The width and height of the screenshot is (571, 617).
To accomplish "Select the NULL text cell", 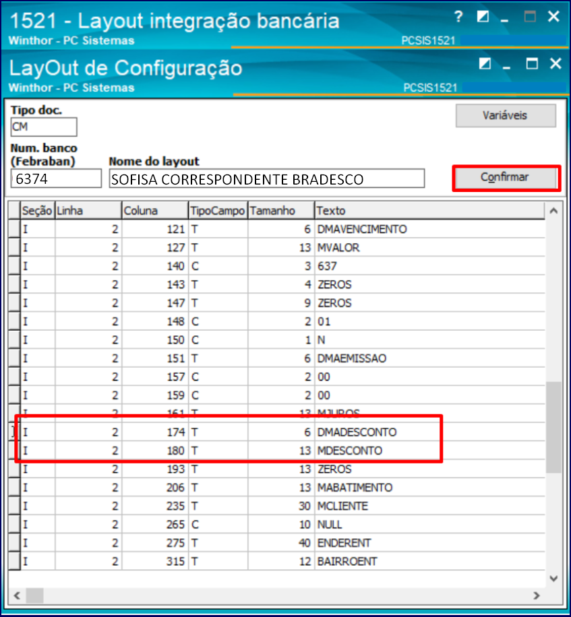I will click(x=430, y=525).
